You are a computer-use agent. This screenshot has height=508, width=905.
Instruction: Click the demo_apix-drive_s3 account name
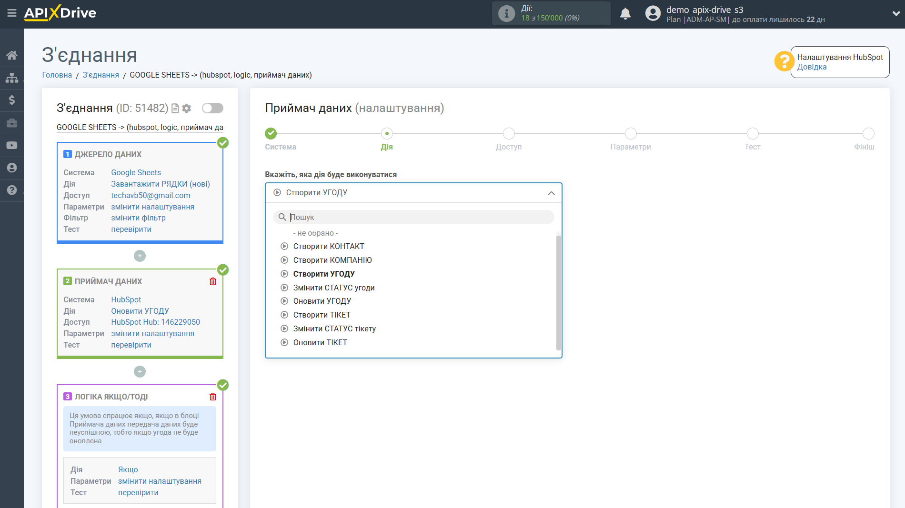(704, 10)
